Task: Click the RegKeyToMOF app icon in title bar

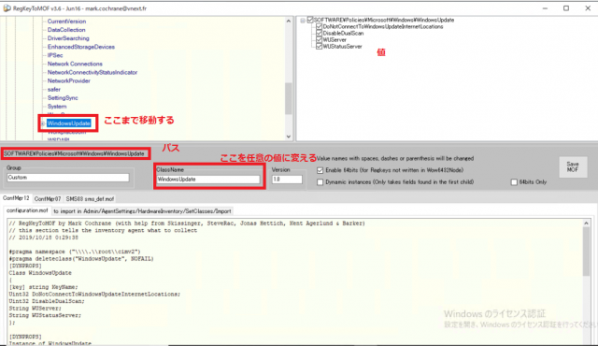Action: [7, 8]
